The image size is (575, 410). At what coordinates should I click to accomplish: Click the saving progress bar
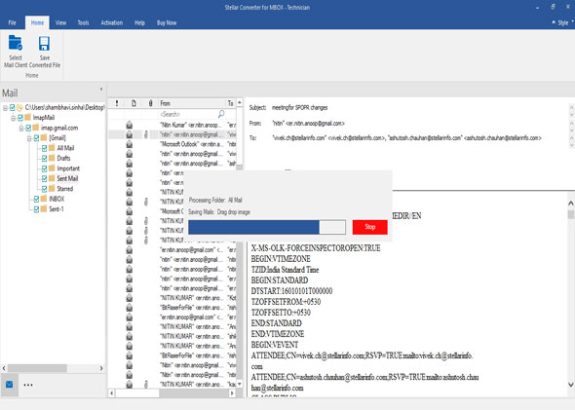(x=267, y=227)
